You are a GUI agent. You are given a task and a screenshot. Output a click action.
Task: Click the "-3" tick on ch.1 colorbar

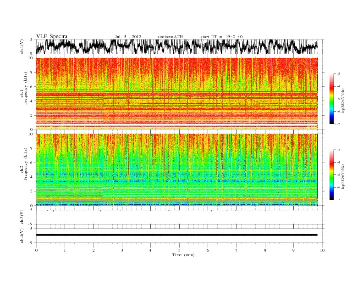click(338, 74)
